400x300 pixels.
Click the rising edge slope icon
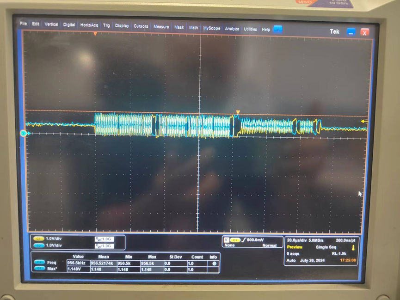point(244,240)
